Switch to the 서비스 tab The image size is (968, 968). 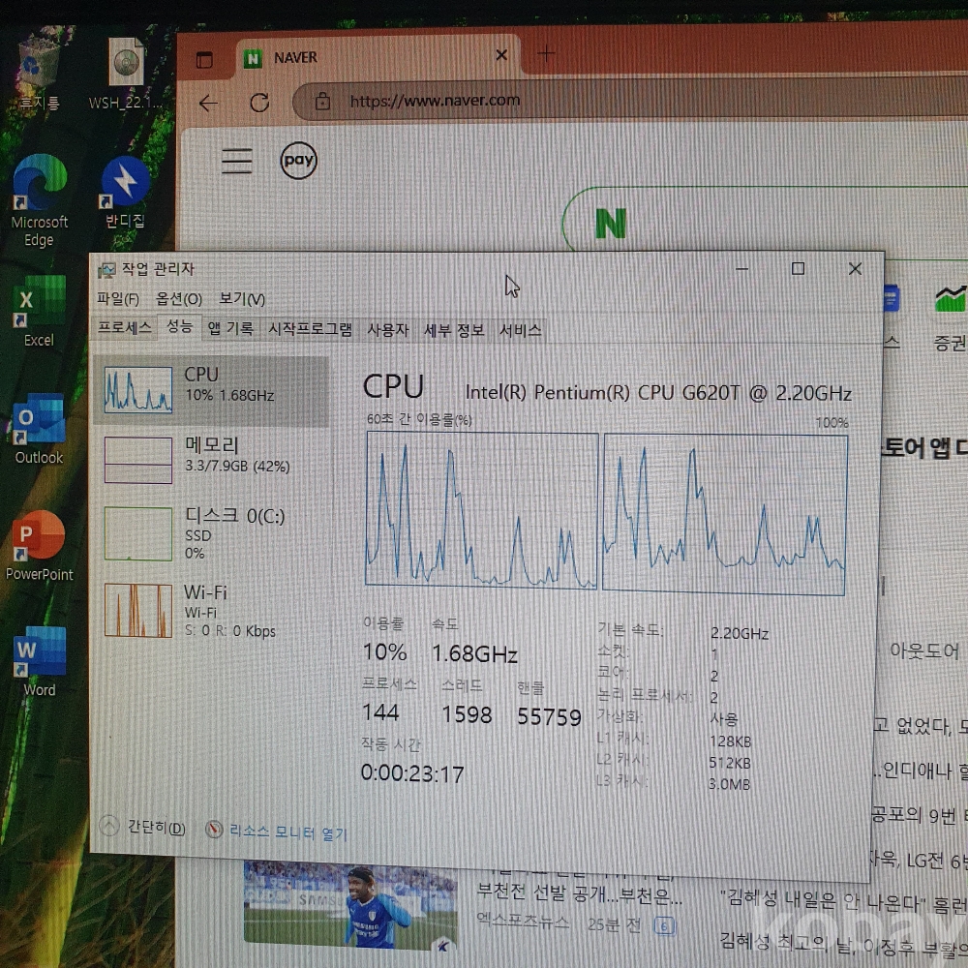coord(520,330)
